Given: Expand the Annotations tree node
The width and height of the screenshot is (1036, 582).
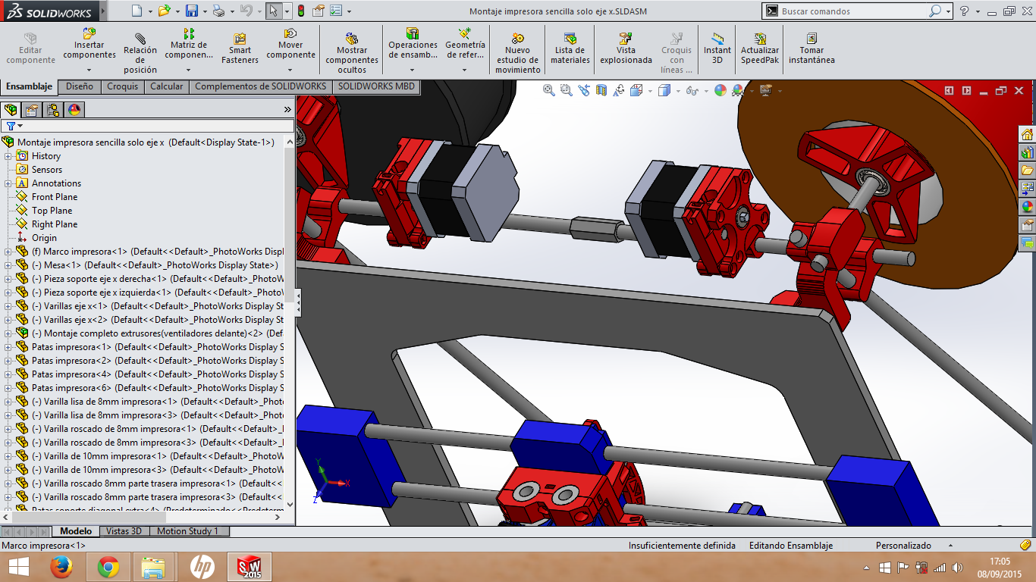Looking at the screenshot, I should point(9,183).
